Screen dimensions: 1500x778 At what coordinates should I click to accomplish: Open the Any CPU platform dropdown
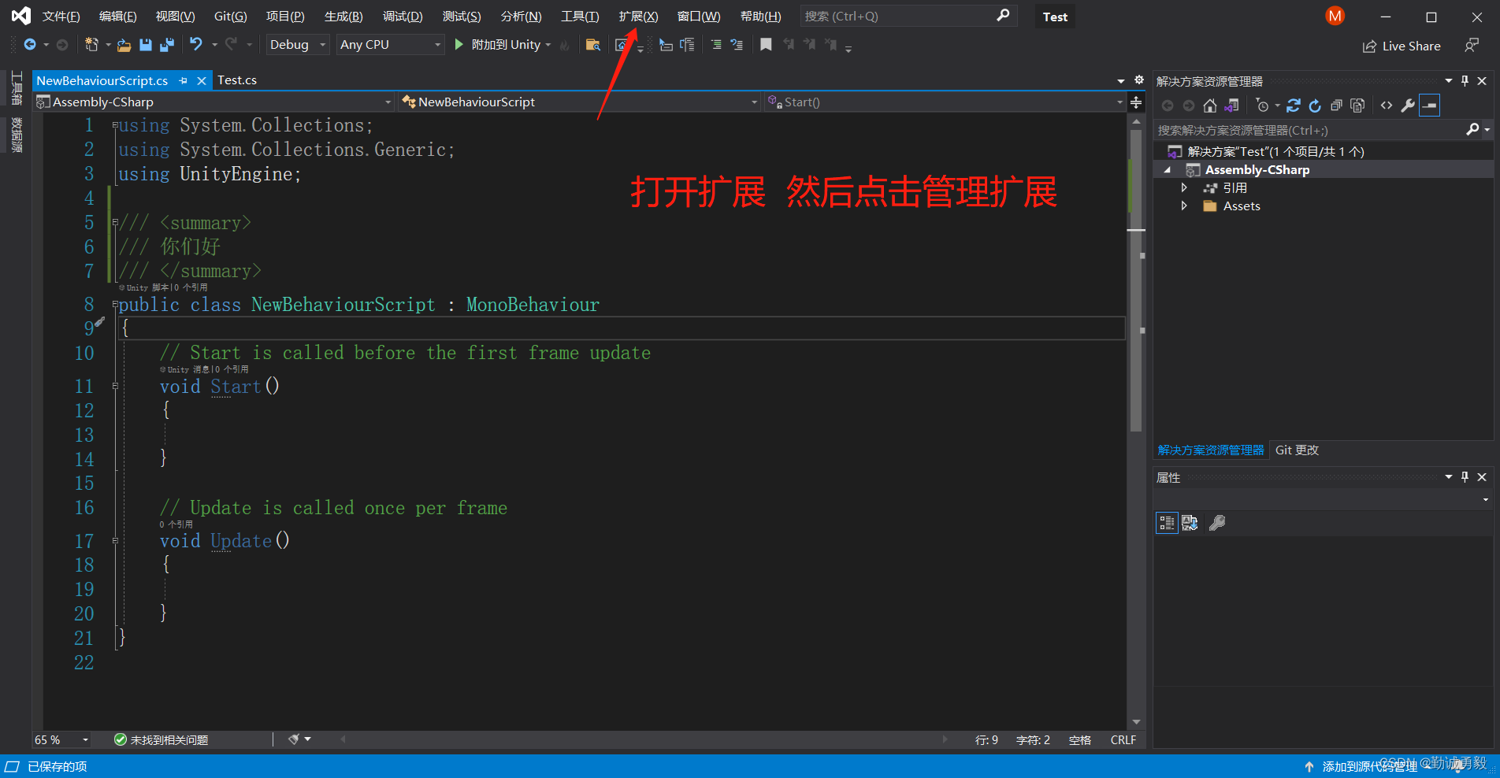390,45
